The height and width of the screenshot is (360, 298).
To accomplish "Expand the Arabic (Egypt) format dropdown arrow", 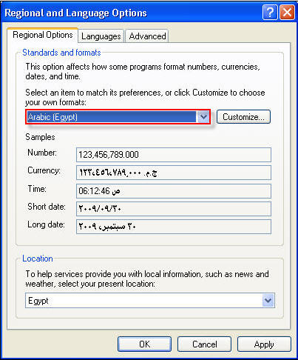I will (203, 117).
